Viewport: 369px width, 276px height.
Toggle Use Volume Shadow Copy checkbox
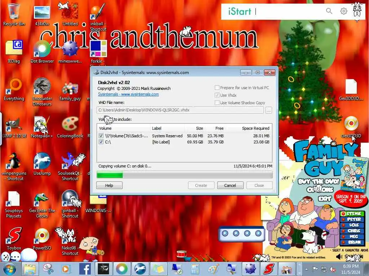217,102
